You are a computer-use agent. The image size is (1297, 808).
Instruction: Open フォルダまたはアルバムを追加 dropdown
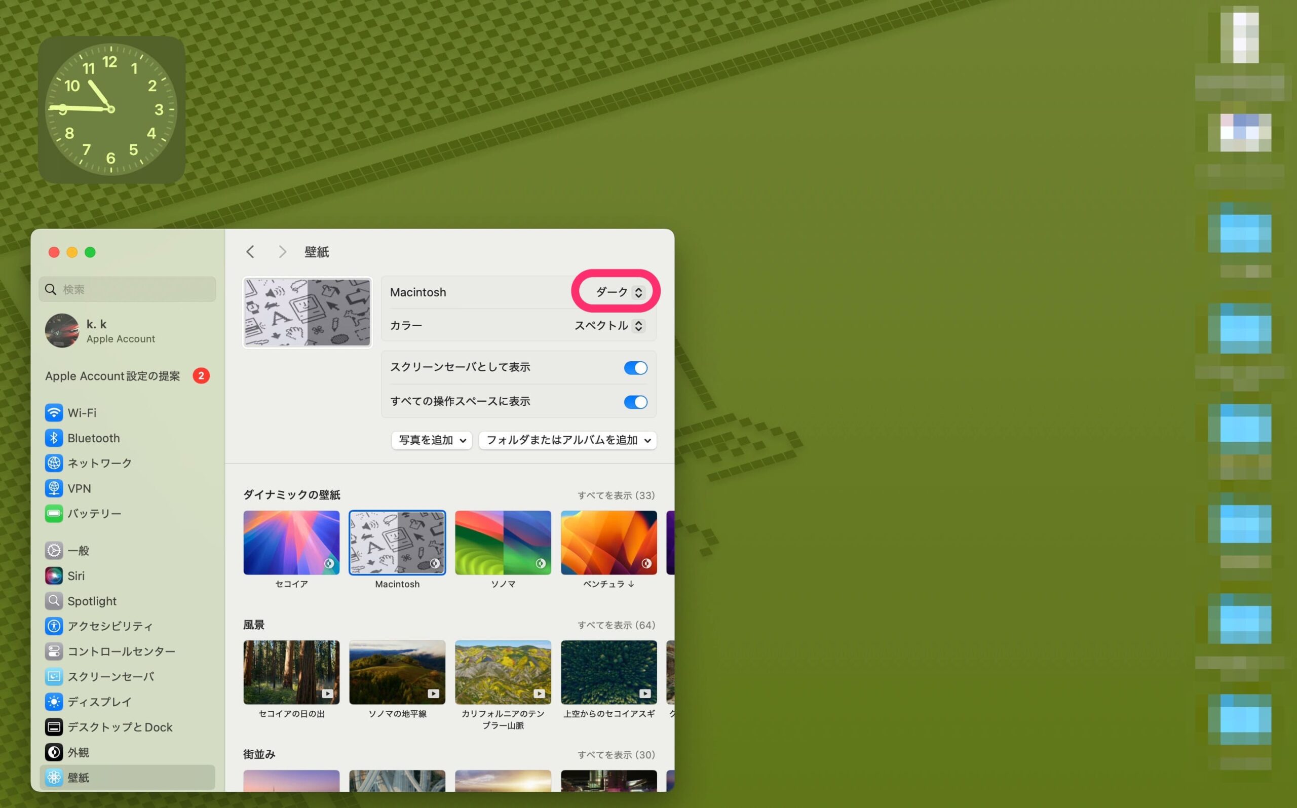click(567, 440)
